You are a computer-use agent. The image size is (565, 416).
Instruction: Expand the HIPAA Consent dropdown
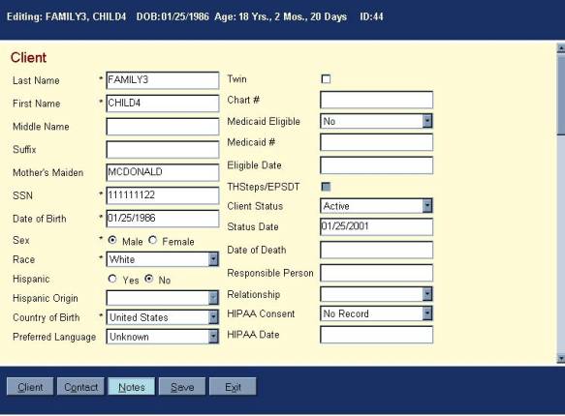(x=376, y=313)
